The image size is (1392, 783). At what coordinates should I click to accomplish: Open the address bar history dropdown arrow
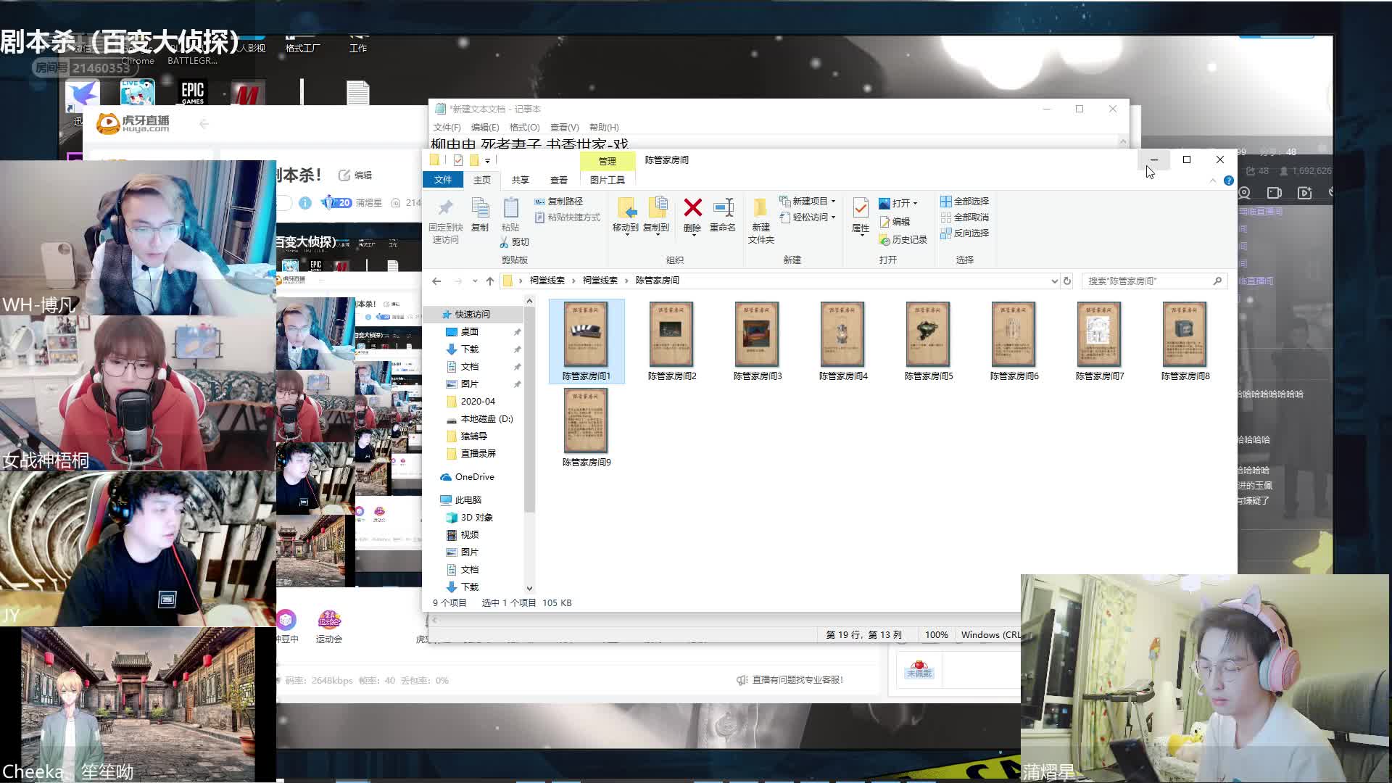tap(1054, 281)
